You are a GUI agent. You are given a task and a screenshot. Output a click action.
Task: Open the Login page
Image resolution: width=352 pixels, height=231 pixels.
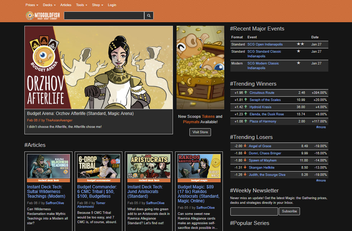coord(112,5)
